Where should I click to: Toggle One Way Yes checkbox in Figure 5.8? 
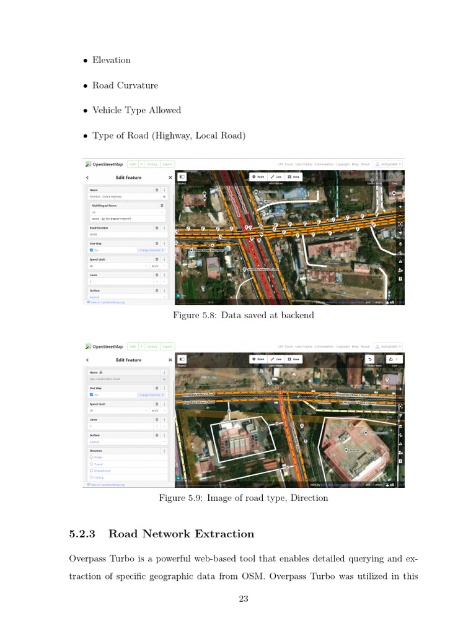(x=92, y=250)
